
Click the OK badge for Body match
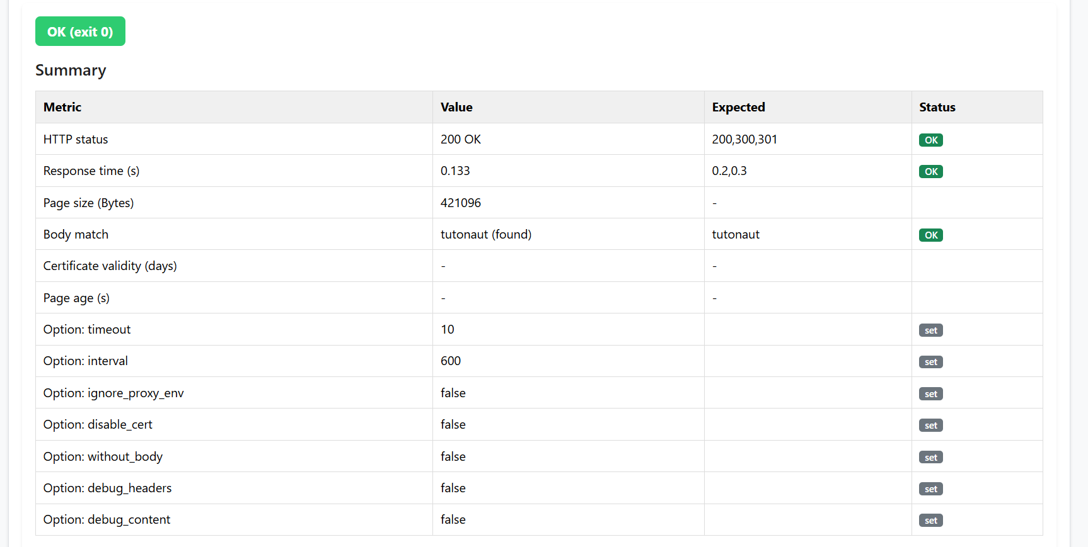tap(930, 235)
